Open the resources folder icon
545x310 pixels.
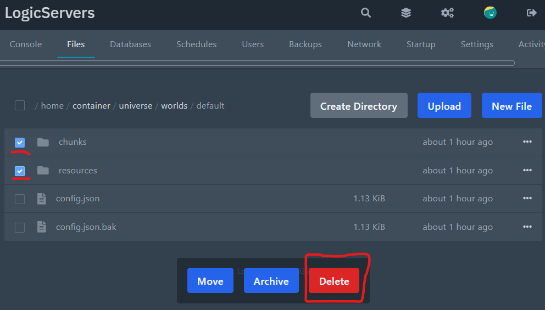pos(43,171)
